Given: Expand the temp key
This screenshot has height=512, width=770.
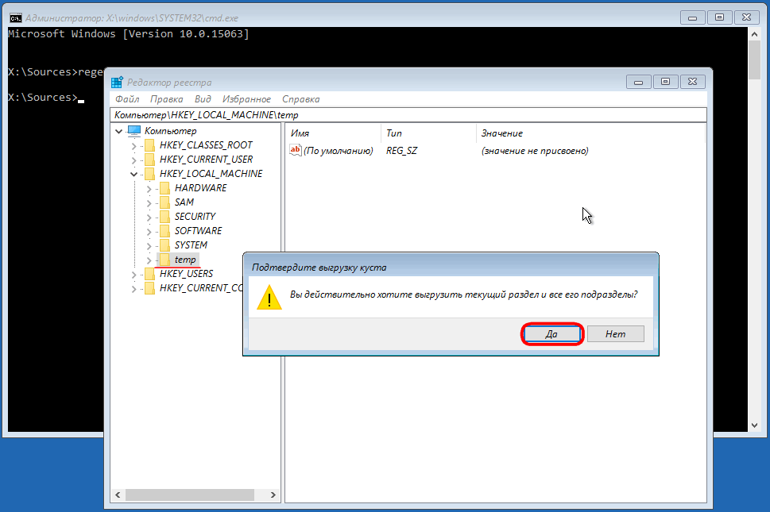Looking at the screenshot, I should click(x=149, y=260).
